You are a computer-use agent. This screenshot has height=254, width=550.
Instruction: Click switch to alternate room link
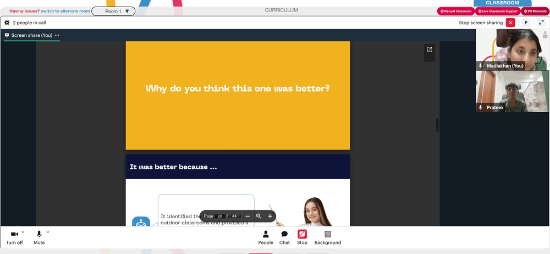coord(65,11)
